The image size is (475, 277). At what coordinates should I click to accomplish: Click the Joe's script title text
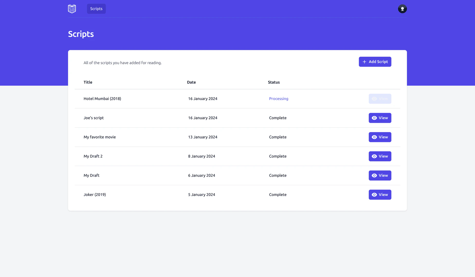point(94,118)
